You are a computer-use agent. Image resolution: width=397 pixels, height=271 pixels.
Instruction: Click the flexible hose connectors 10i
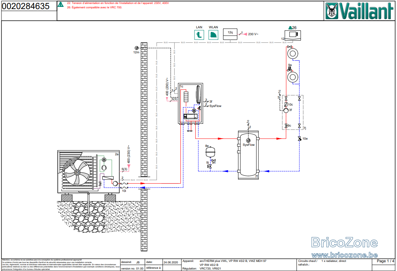(124, 185)
